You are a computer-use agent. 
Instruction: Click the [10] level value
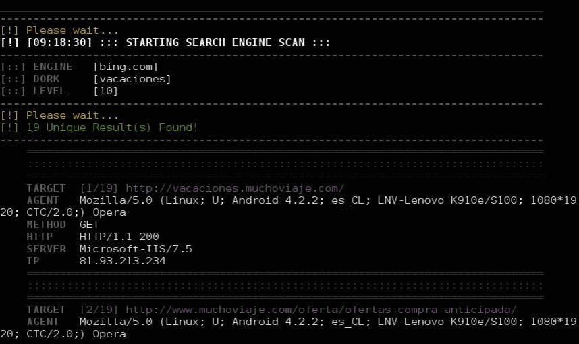105,91
